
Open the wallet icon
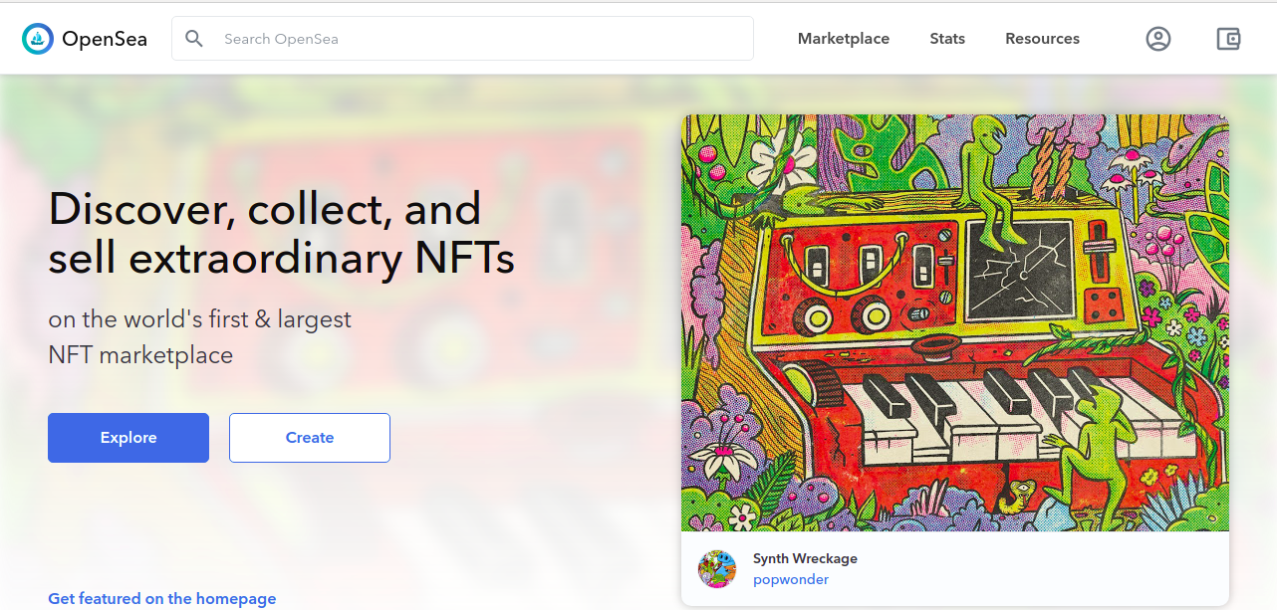coord(1228,39)
